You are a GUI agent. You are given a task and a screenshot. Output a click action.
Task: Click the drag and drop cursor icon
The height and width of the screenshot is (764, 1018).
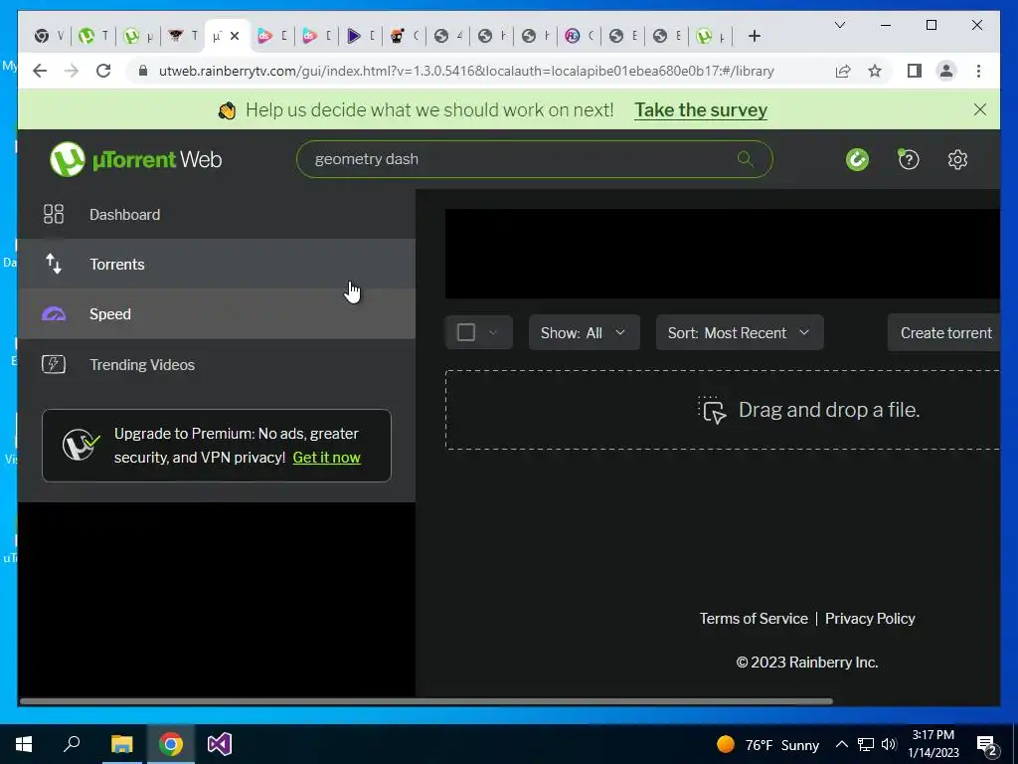tap(712, 410)
